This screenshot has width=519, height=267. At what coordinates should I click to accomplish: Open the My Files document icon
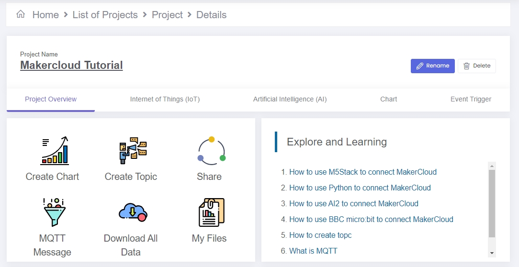click(x=212, y=212)
